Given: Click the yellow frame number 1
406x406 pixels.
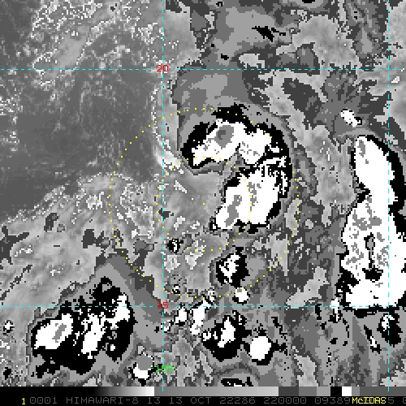Looking at the screenshot, I should 24,401.
